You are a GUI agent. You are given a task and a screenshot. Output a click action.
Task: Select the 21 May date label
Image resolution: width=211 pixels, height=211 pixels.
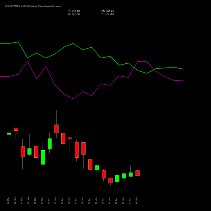pyautogui.click(x=8, y=201)
